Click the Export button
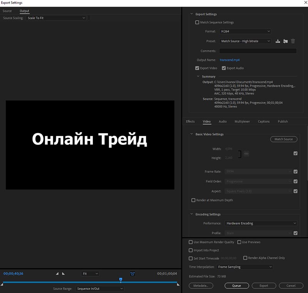The width and height of the screenshot is (308, 293). [264, 286]
